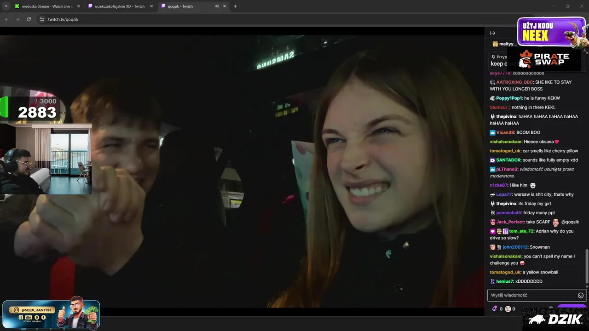Click the address bar twitch.tv/qoqsik
589x331 pixels.
[x=63, y=19]
